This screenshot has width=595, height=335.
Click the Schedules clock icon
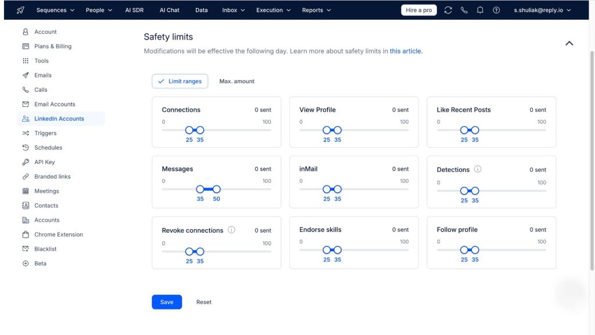click(x=26, y=147)
